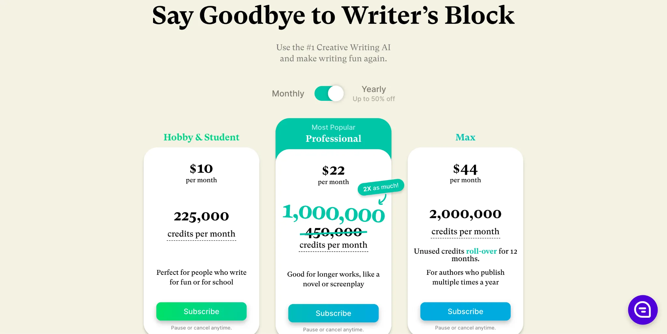Screen dimensions: 667x334
Task: Click the Most Popular Professional banner
Action: [x=333, y=133]
